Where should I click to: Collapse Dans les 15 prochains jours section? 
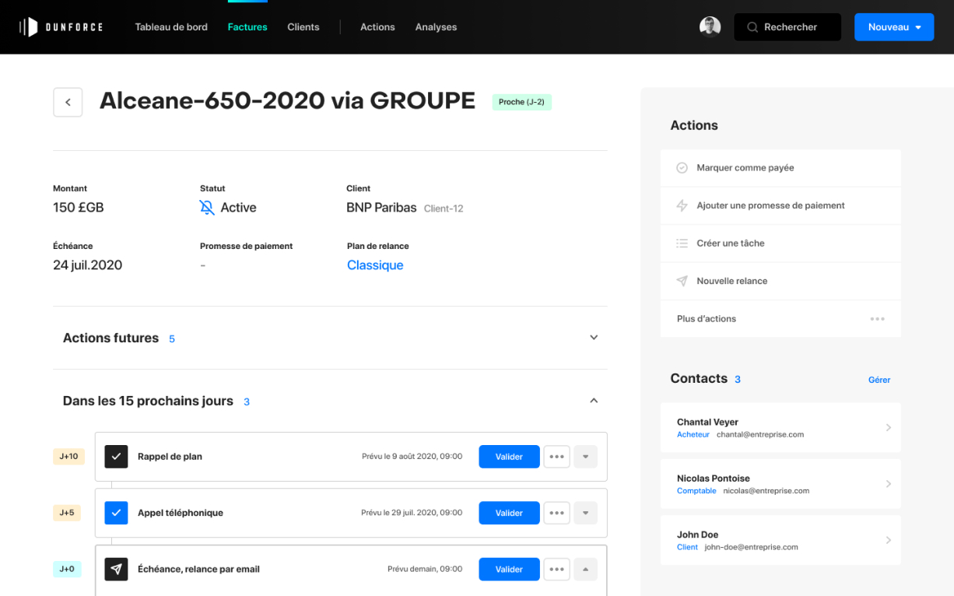tap(594, 401)
